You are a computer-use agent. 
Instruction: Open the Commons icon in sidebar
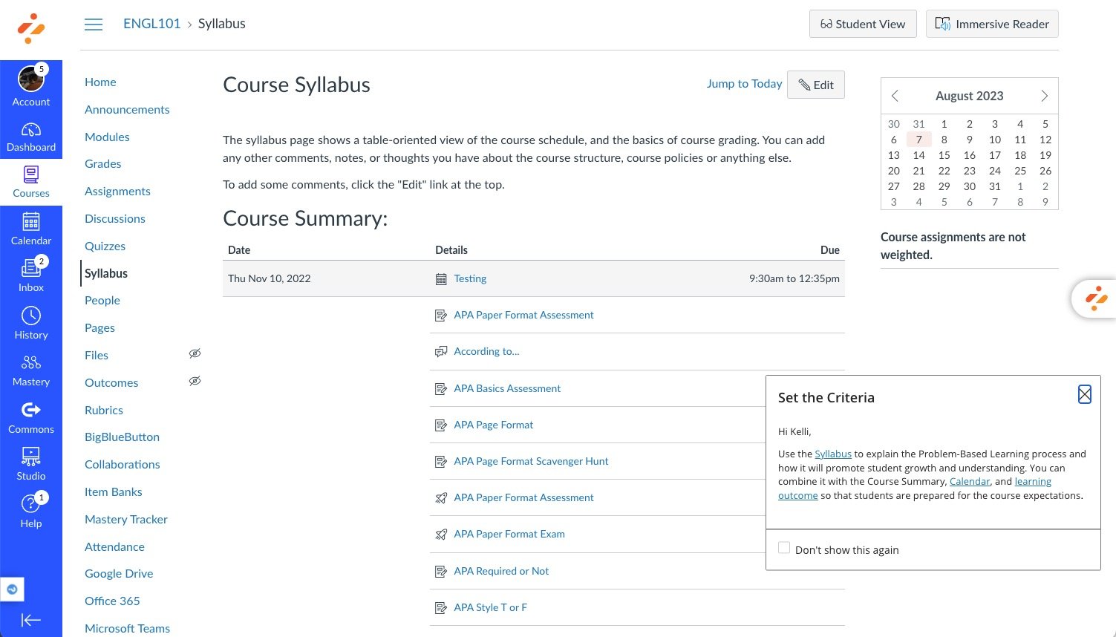point(31,417)
